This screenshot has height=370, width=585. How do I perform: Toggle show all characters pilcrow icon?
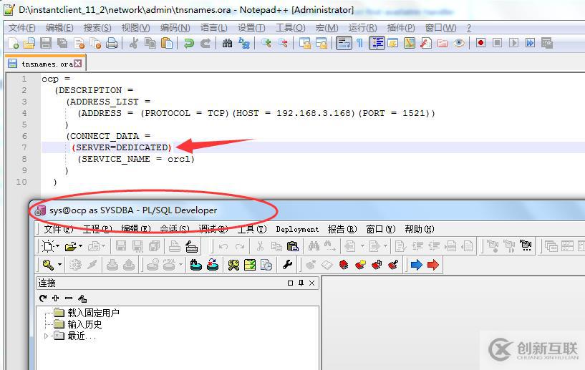(359, 43)
